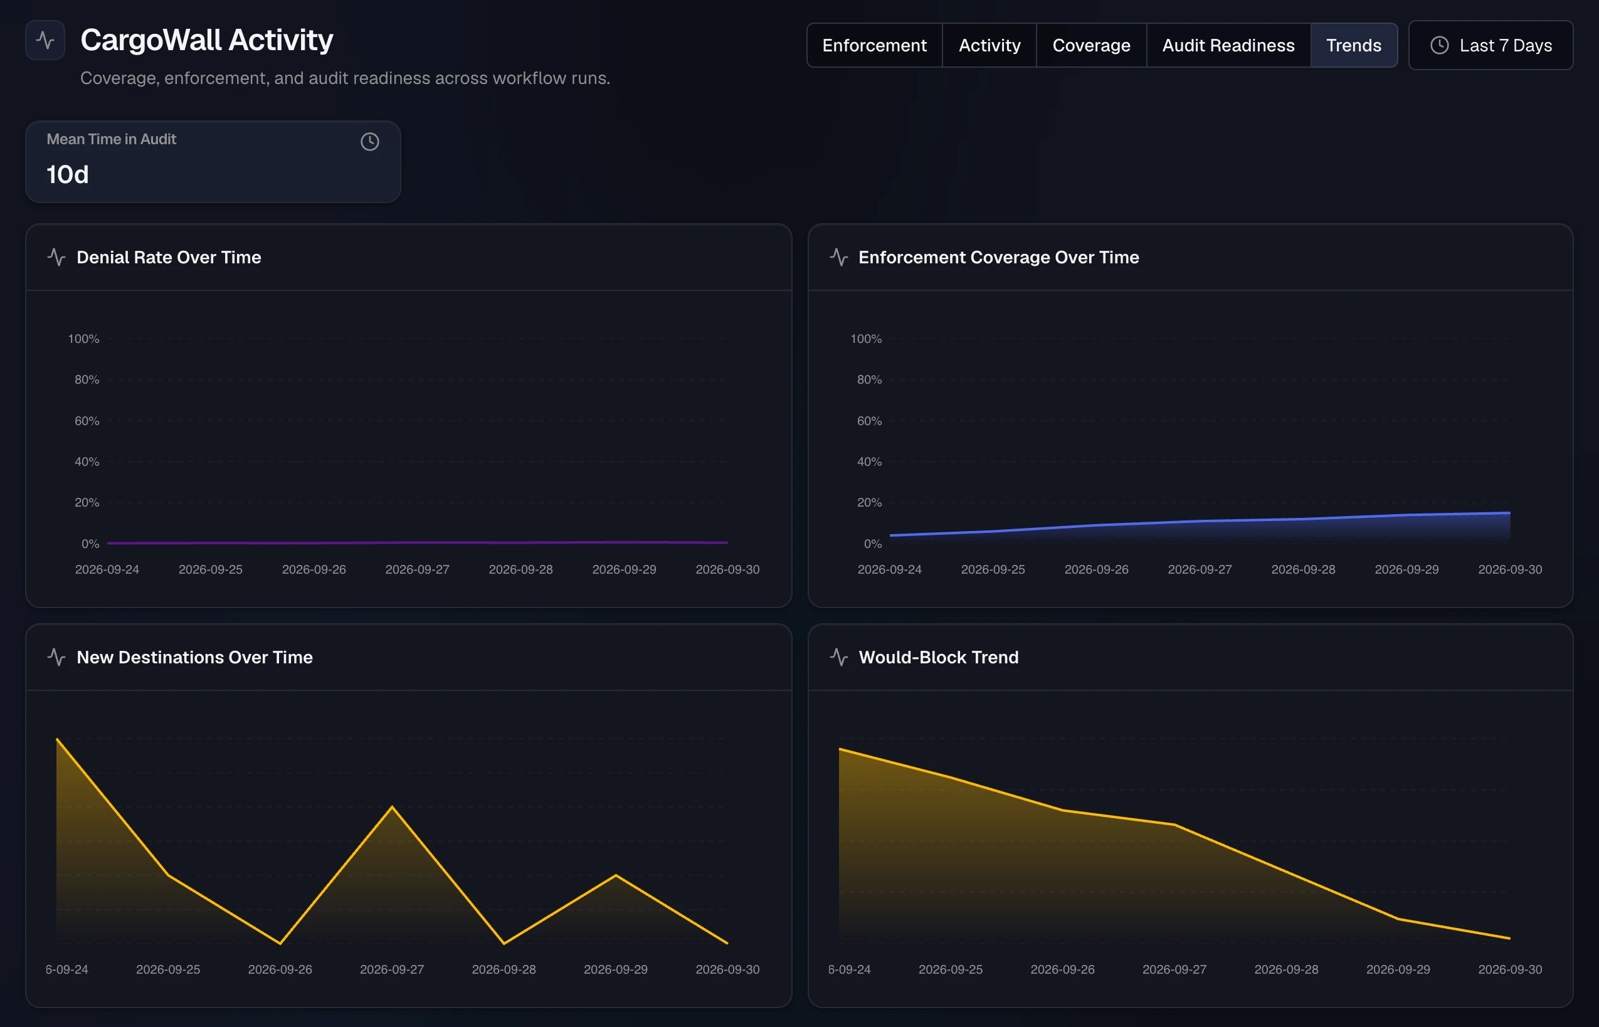
Task: Select the Audit Readiness tab
Action: 1228,45
